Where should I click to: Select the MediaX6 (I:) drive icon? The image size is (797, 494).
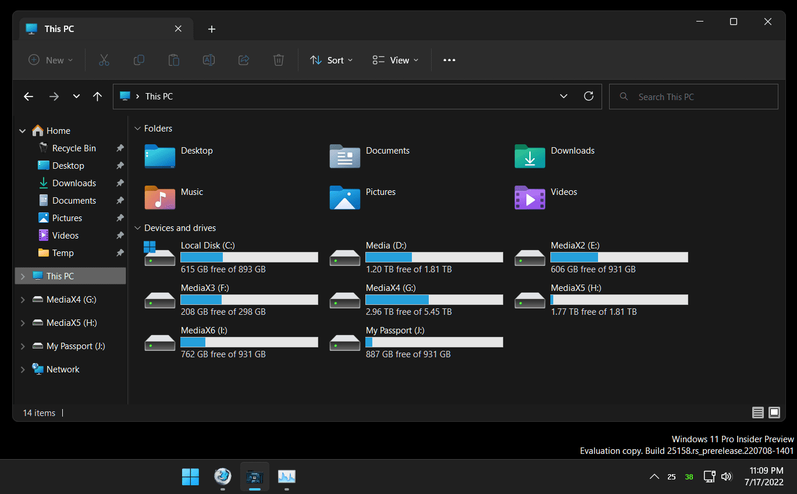160,343
